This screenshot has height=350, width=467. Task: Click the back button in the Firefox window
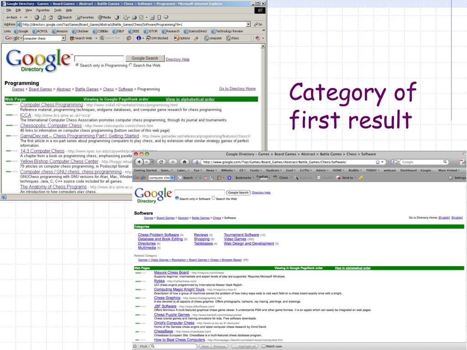(139, 162)
